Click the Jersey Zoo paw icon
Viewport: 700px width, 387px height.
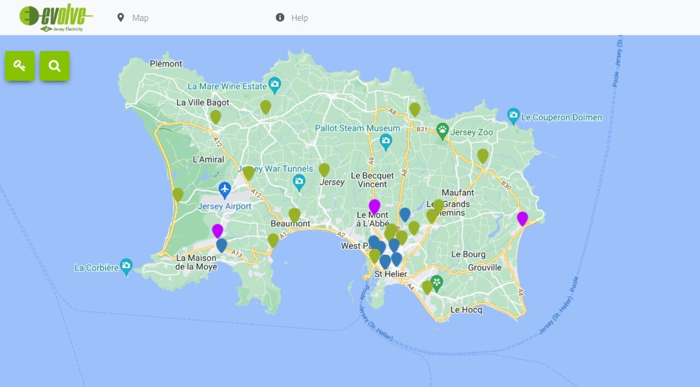442,131
